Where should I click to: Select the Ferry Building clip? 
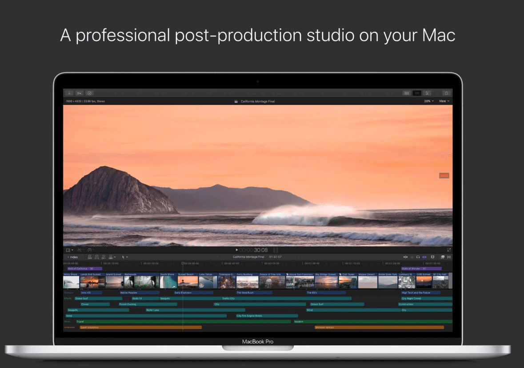247,280
